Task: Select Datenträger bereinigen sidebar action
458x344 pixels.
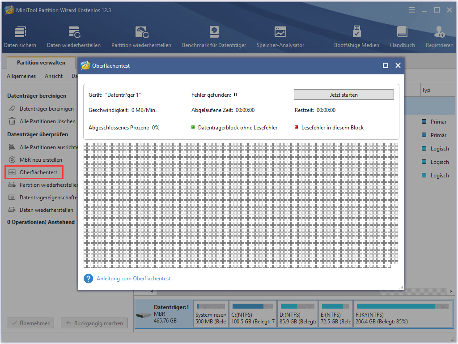Action: pos(41,109)
